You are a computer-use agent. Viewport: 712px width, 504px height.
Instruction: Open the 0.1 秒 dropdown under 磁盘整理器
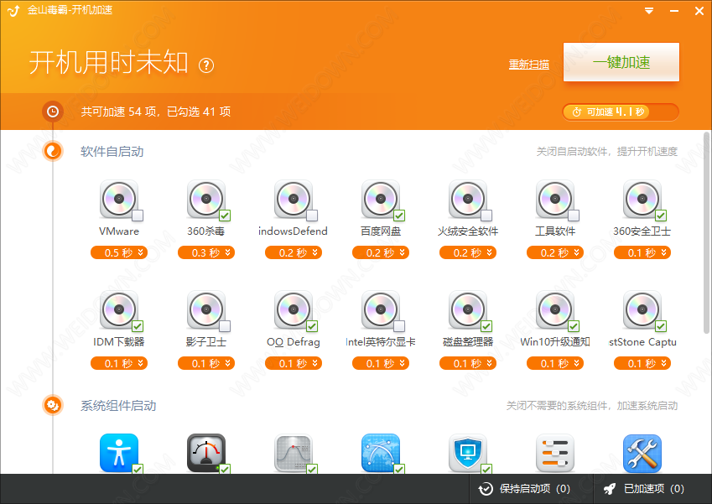click(x=468, y=363)
